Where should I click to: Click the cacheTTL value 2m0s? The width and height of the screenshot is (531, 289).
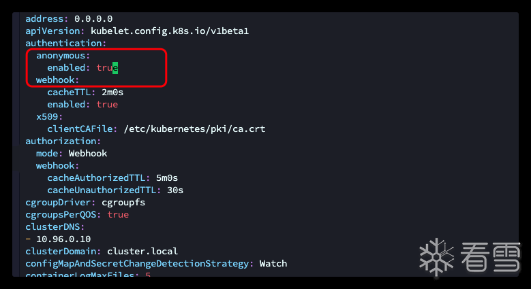112,92
